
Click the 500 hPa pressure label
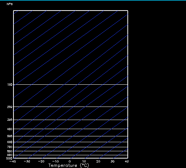tap(10, 136)
